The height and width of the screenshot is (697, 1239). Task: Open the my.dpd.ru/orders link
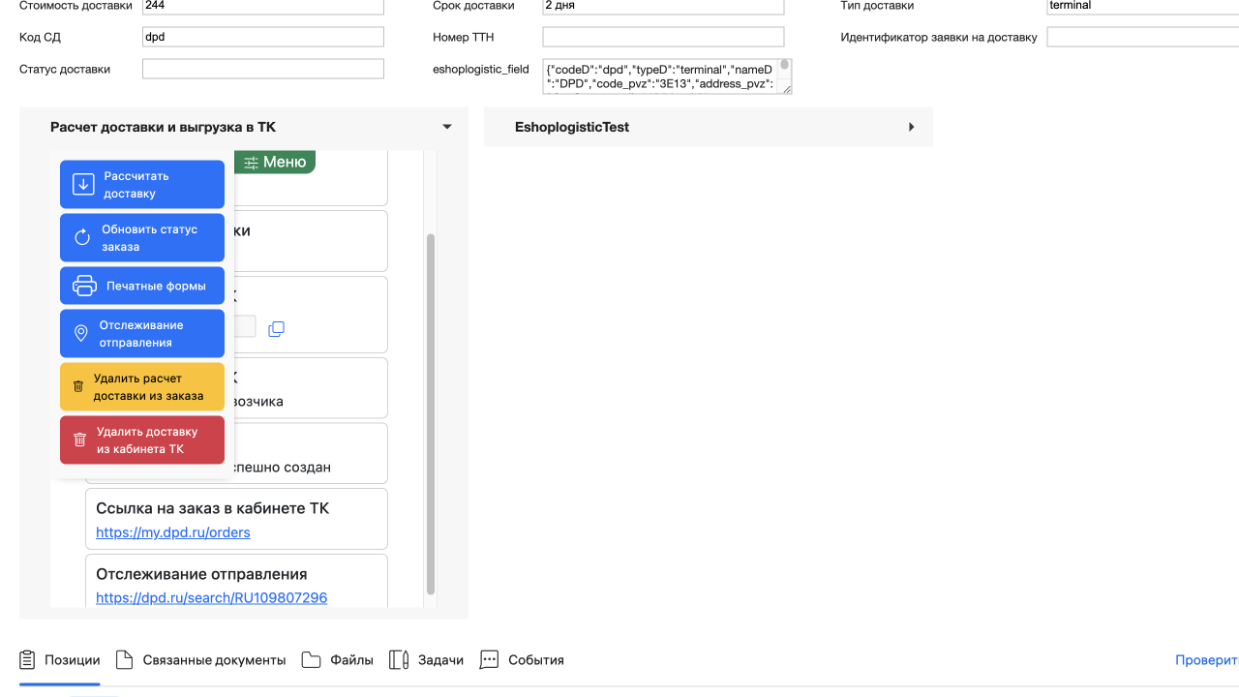pyautogui.click(x=173, y=532)
